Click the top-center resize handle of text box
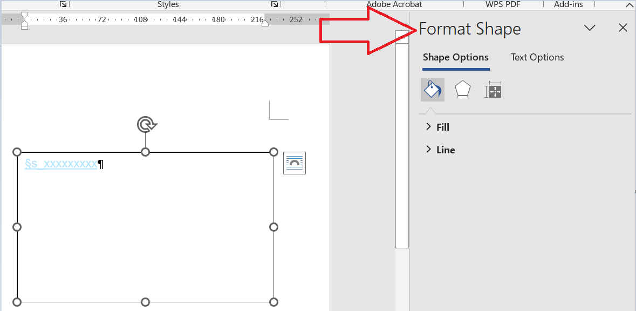Image resolution: width=636 pixels, height=311 pixels. [145, 152]
